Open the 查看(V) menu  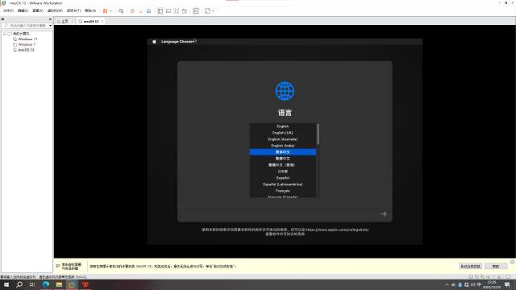coord(38,10)
